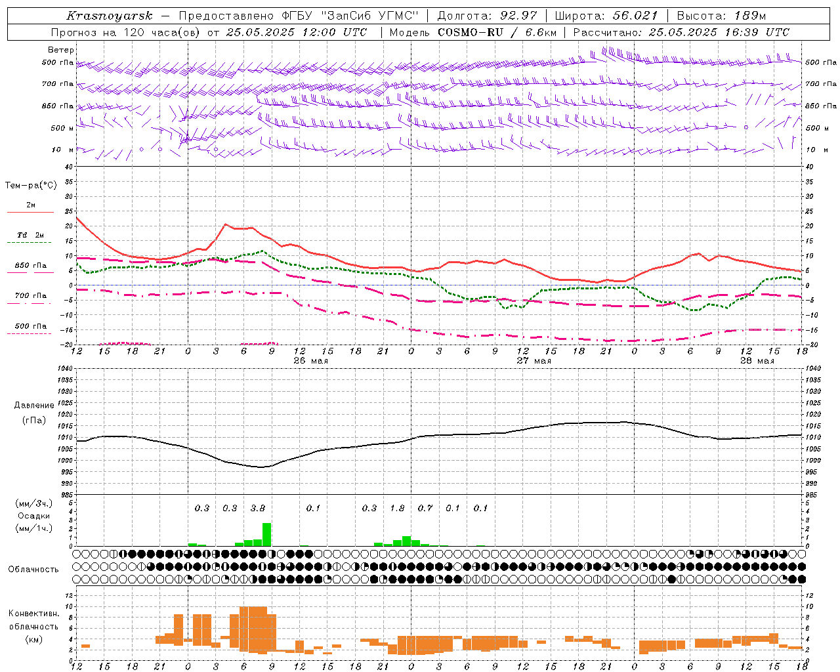Image resolution: width=840 pixels, height=672 pixels.
Task: Click the 'Облачность' cloud cover label
Action: pyautogui.click(x=33, y=570)
